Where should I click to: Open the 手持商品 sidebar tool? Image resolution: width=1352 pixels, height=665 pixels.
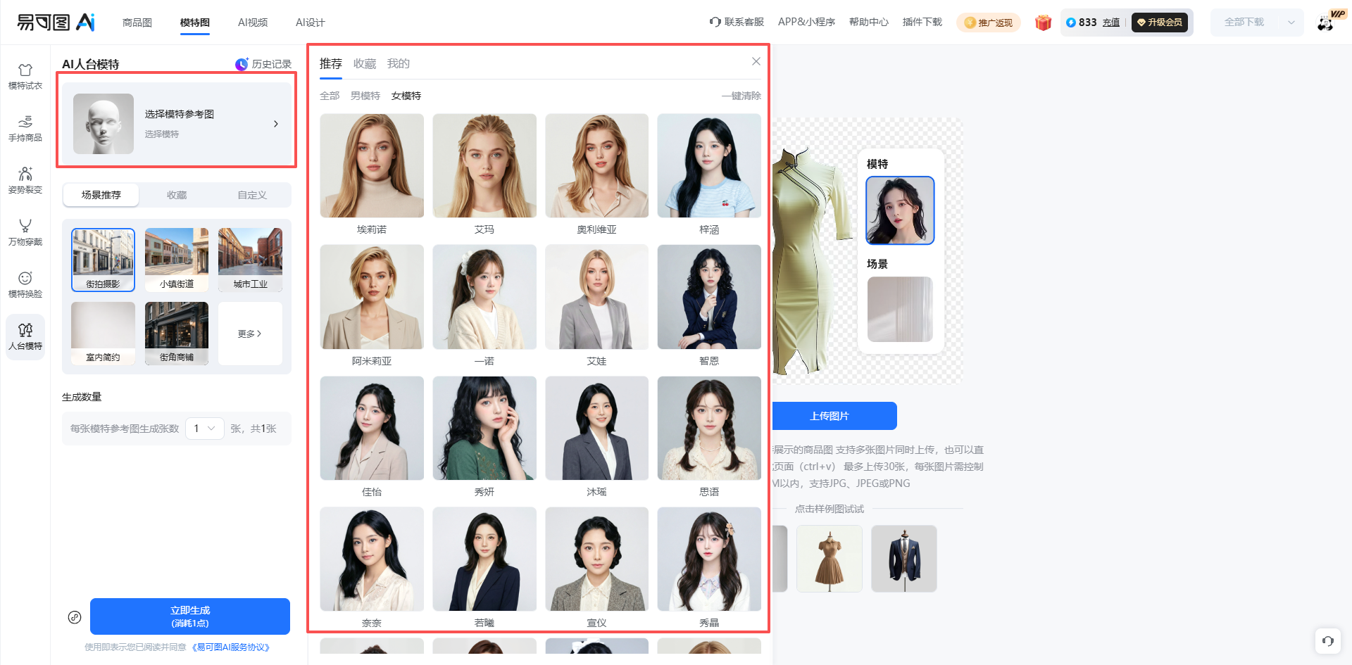[25, 129]
